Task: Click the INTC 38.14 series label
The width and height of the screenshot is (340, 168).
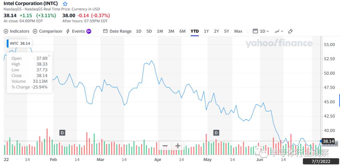Action: click(x=20, y=43)
